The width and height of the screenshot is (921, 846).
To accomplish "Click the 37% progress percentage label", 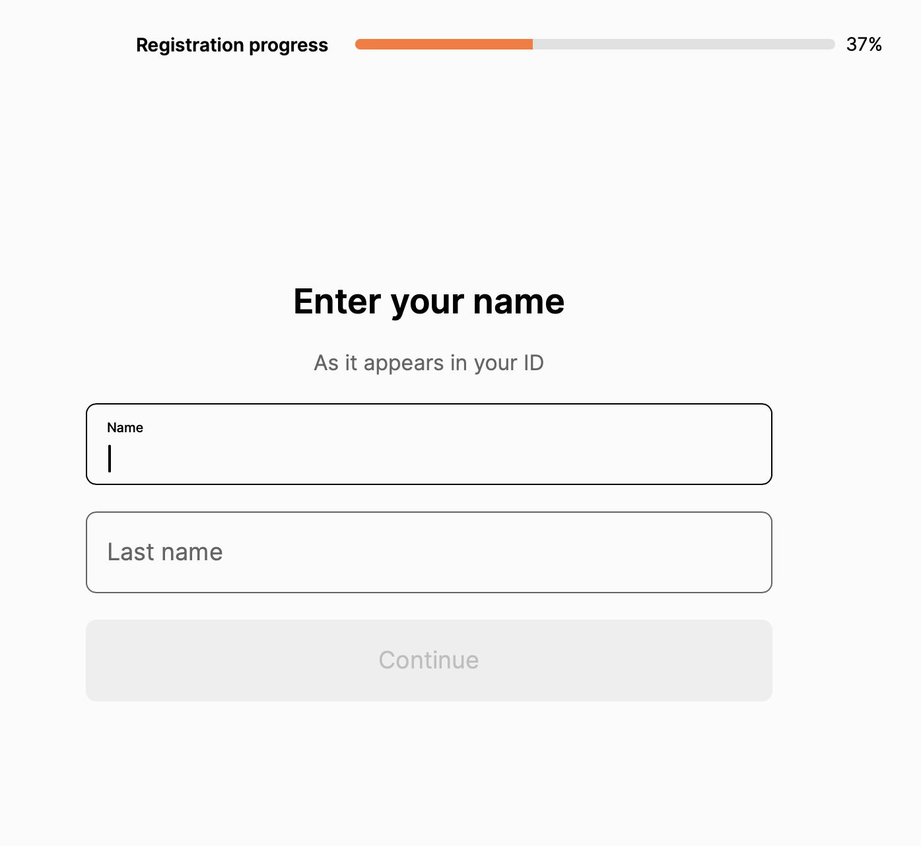I will click(x=864, y=44).
